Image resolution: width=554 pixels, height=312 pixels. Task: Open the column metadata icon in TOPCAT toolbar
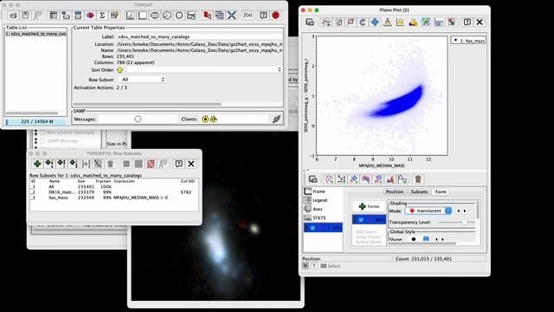78,16
